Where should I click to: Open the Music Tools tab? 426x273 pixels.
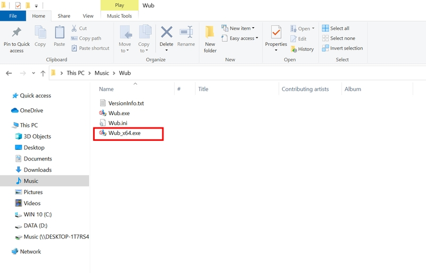[x=119, y=16]
